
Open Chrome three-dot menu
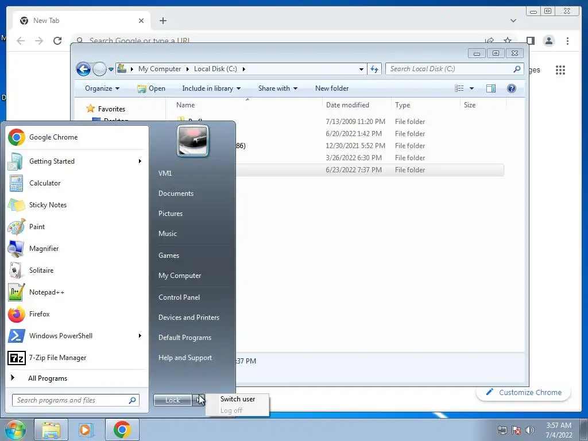tap(567, 41)
